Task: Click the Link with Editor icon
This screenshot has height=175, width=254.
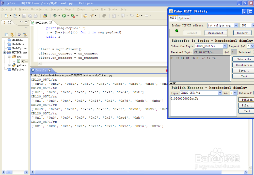Action: [12, 35]
